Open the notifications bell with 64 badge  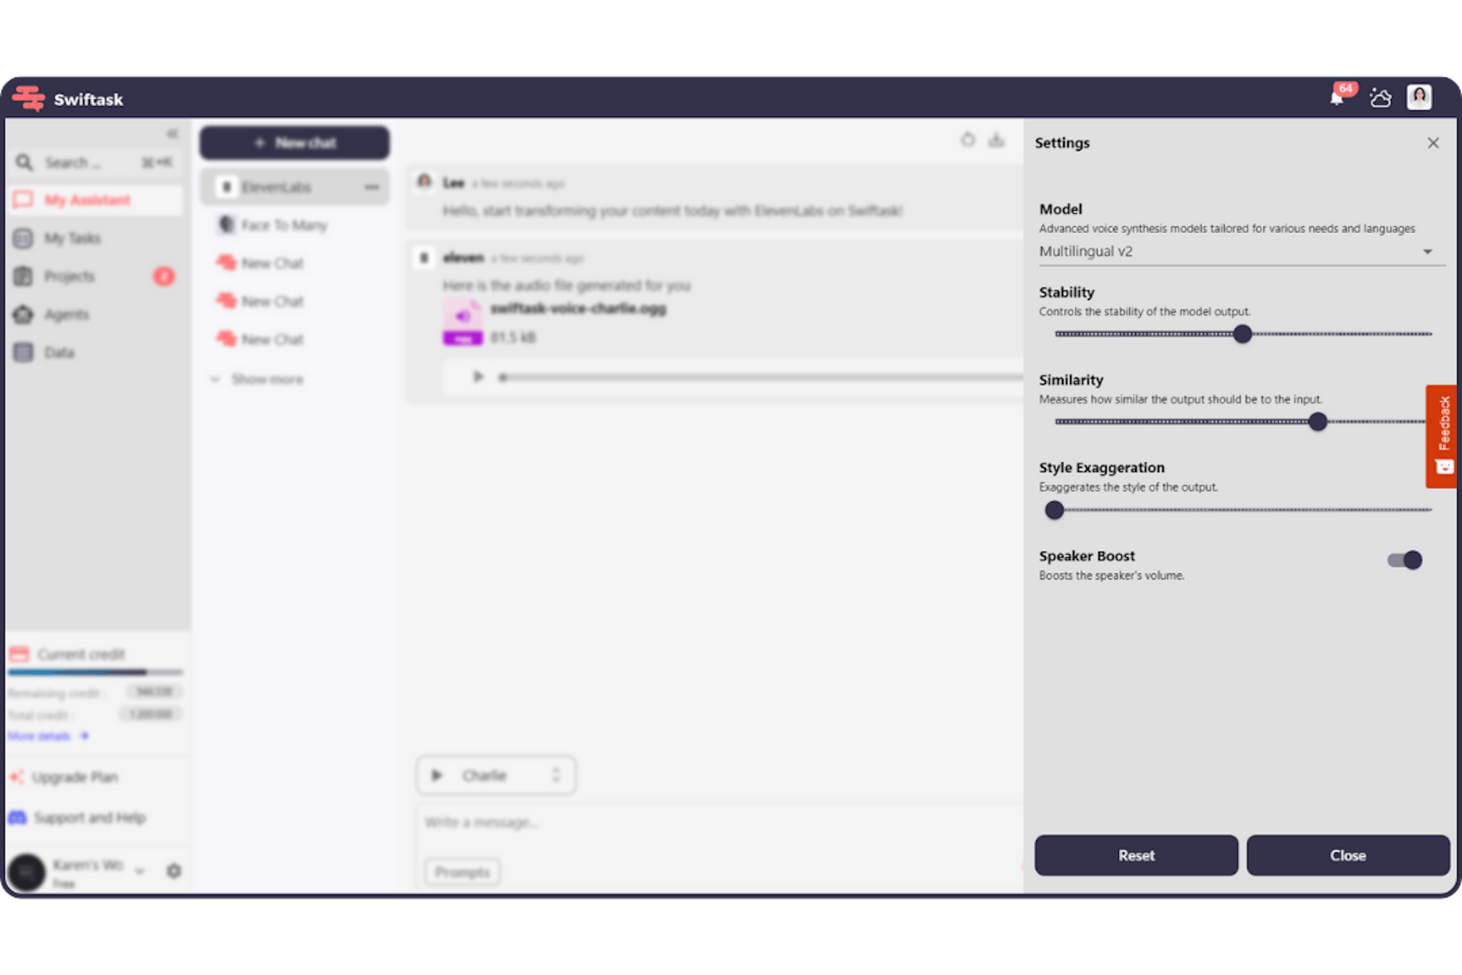point(1336,98)
